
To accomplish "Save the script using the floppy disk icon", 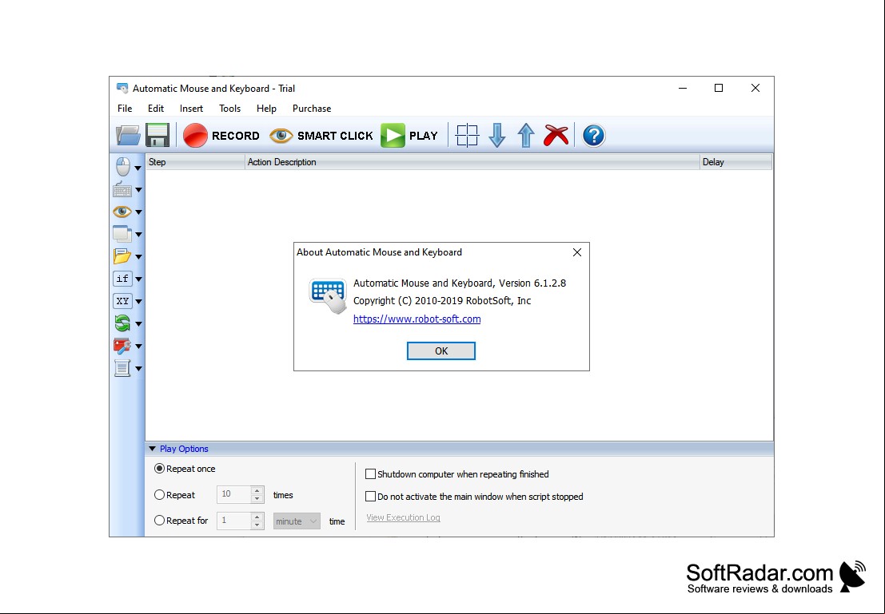I will [157, 135].
